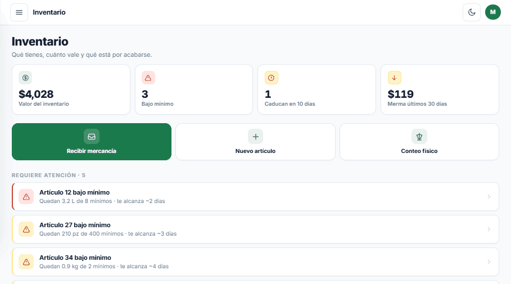Toggle dark mode with moon icon
The height and width of the screenshot is (284, 511).
472,12
